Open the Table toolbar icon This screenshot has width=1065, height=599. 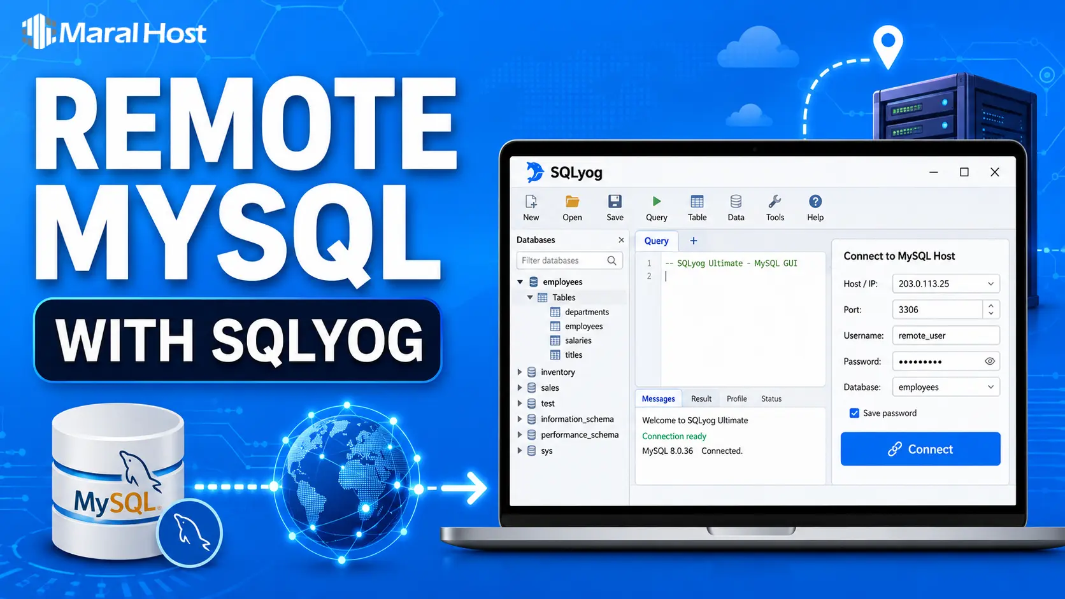(x=697, y=202)
